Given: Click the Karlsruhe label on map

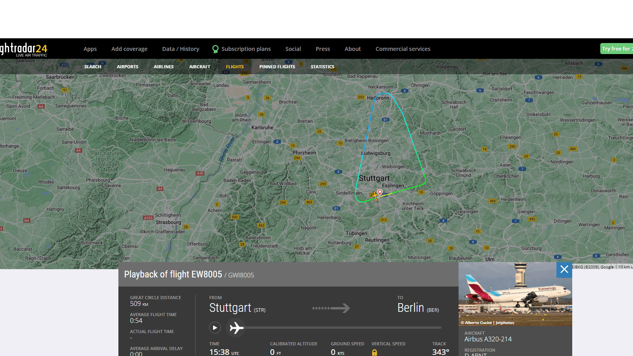Looking at the screenshot, I should click(262, 127).
